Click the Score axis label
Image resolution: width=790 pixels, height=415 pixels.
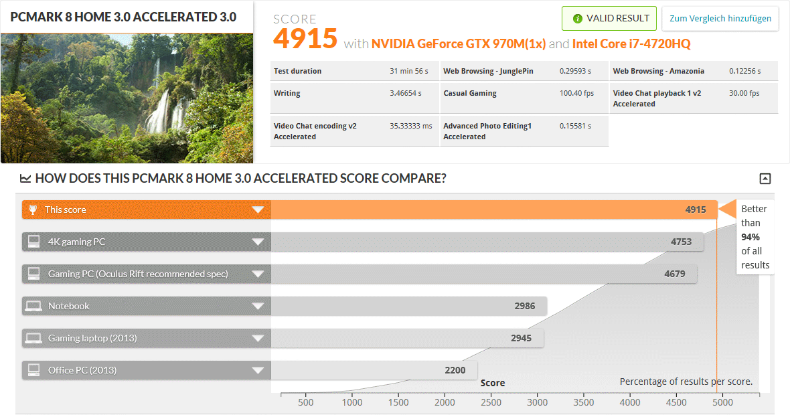point(493,383)
